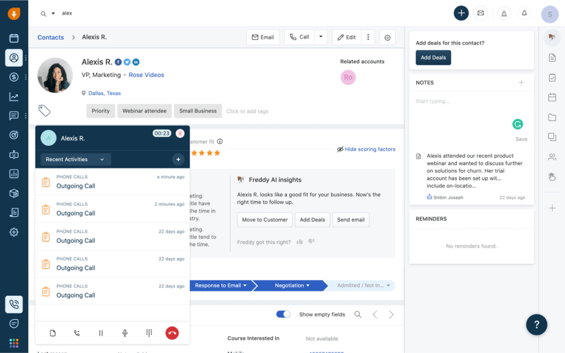
Task: Go to Contacts breadcrumb
Action: point(50,37)
